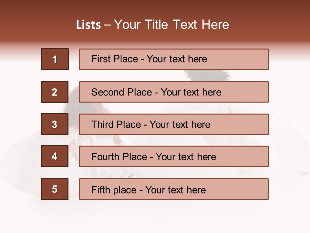Click the number 3 box

(55, 124)
